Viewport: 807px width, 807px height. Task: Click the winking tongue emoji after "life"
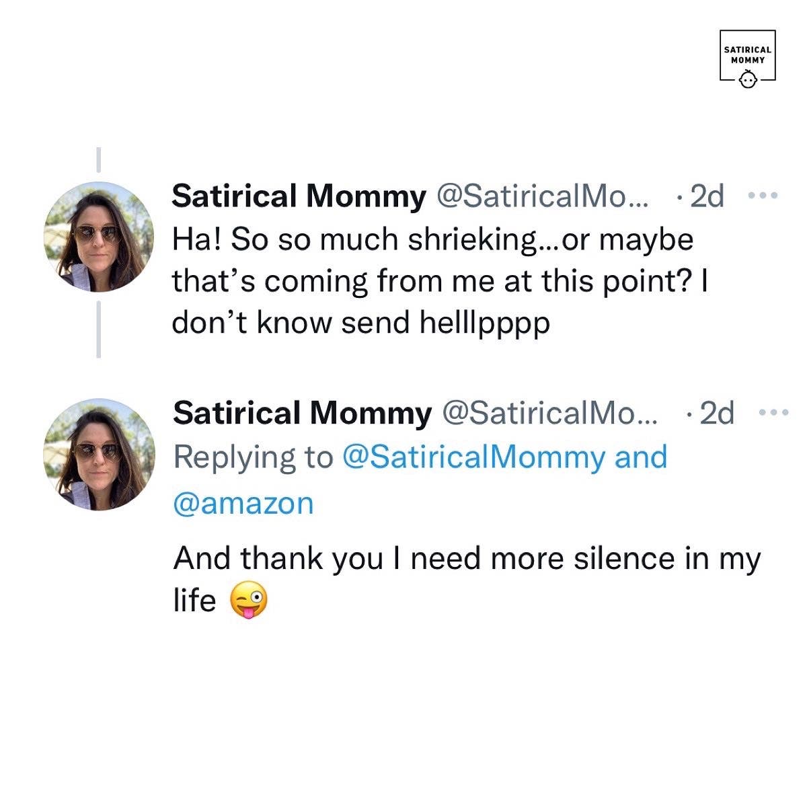point(248,601)
